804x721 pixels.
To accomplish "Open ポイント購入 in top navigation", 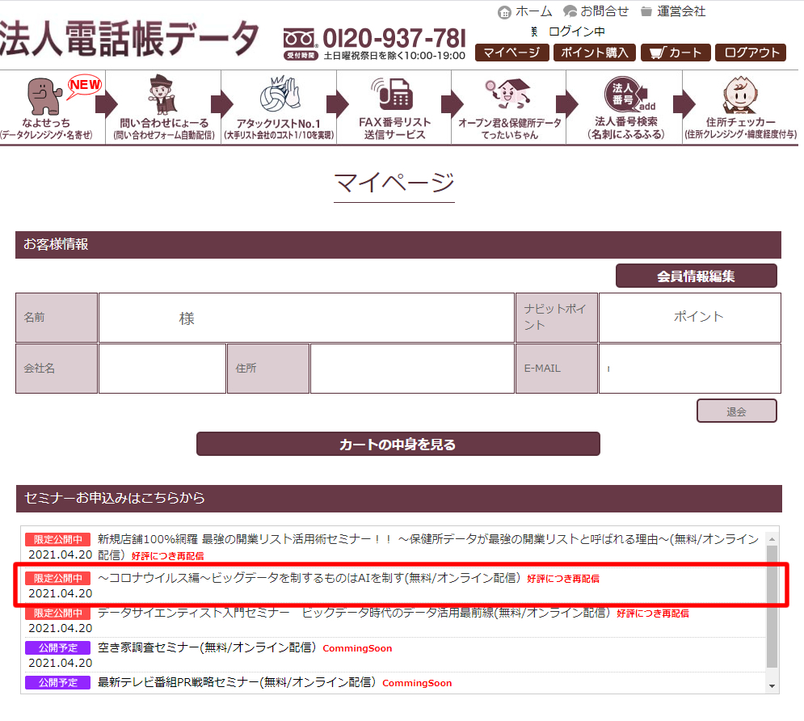I will pos(595,53).
